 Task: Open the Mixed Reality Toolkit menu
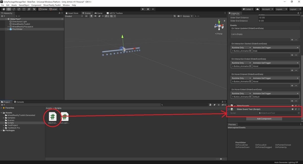pyautogui.click(x=52, y=5)
